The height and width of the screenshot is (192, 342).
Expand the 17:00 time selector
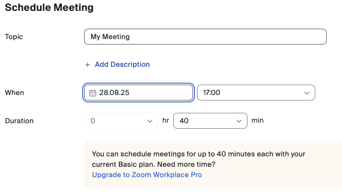[256, 93]
